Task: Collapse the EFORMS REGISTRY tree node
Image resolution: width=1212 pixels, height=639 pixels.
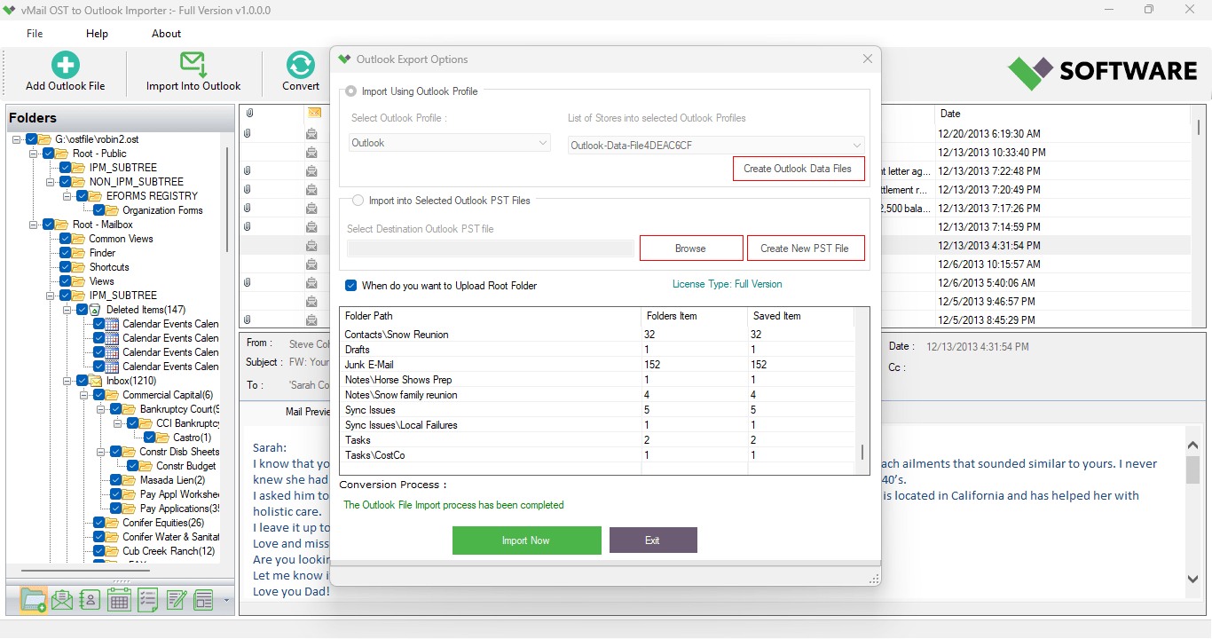Action: (67, 196)
